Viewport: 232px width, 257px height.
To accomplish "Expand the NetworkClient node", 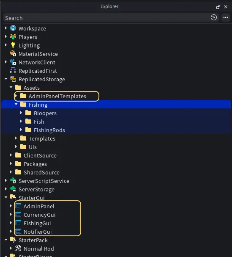I will (x=6, y=62).
